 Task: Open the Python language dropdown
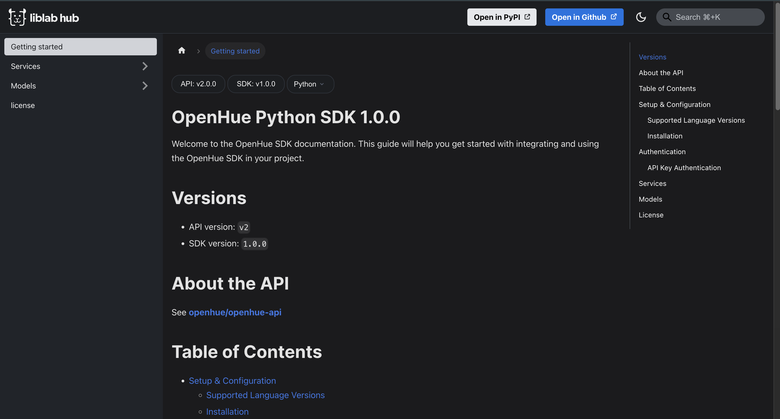pos(310,84)
